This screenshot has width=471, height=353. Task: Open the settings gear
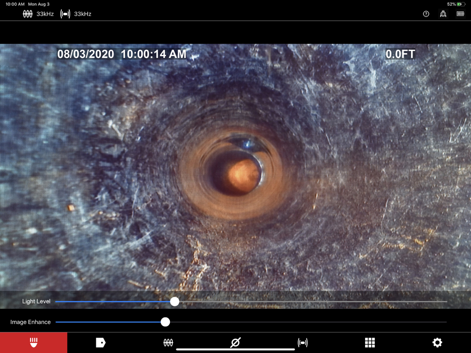pos(437,343)
